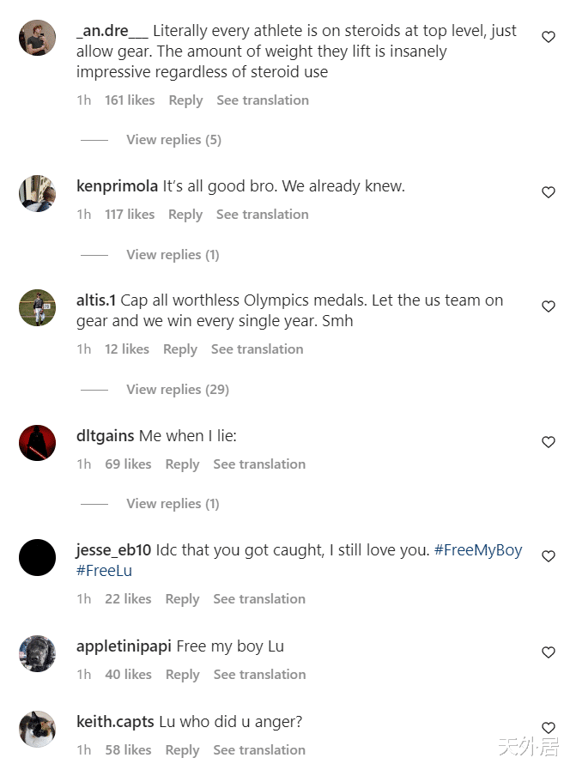
Task: Like appletinipapi's comment with the heart
Action: pyautogui.click(x=549, y=652)
